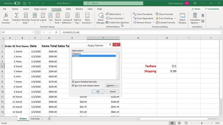Click Remove Arrows

tap(142, 23)
